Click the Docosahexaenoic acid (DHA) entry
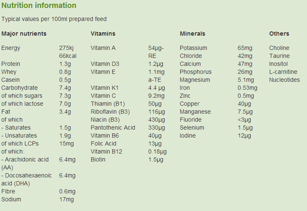This screenshot has height=211, width=307. click(26, 180)
